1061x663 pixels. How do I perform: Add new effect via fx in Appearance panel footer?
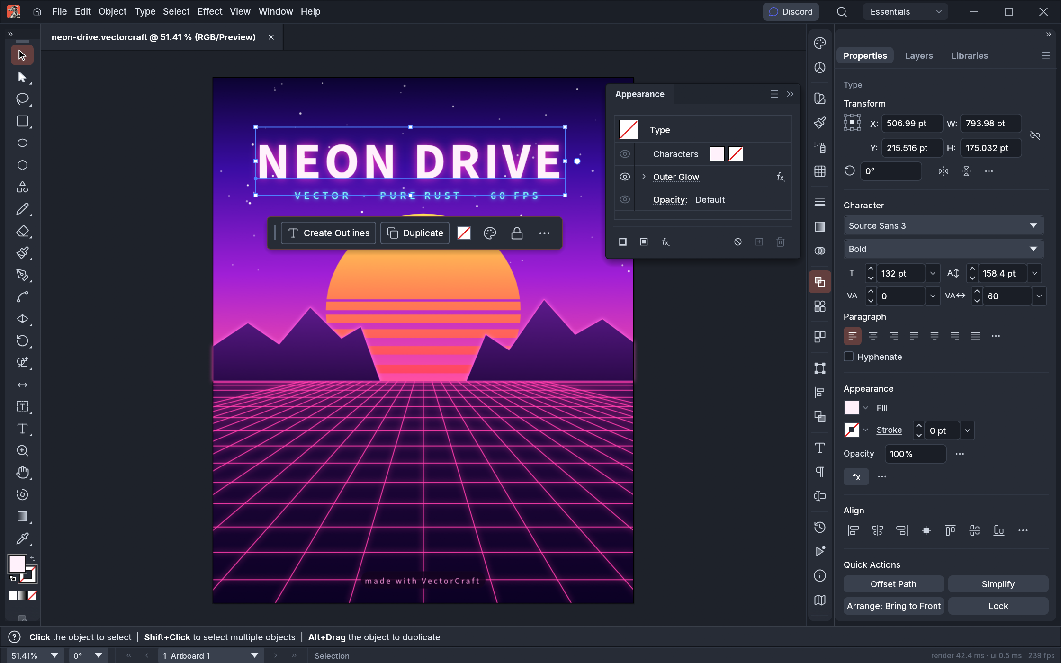tap(665, 242)
